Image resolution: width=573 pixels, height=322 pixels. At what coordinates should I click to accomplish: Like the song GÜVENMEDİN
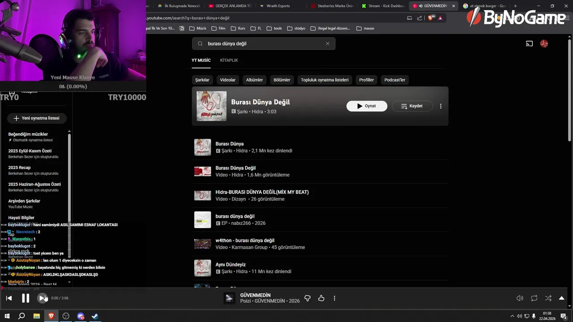point(321,298)
